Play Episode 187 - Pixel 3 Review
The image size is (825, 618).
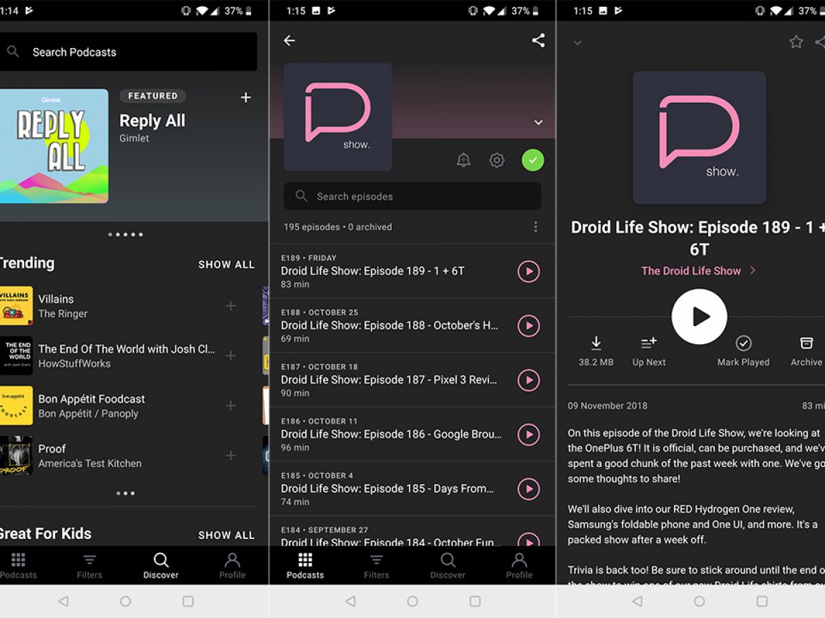coord(529,380)
